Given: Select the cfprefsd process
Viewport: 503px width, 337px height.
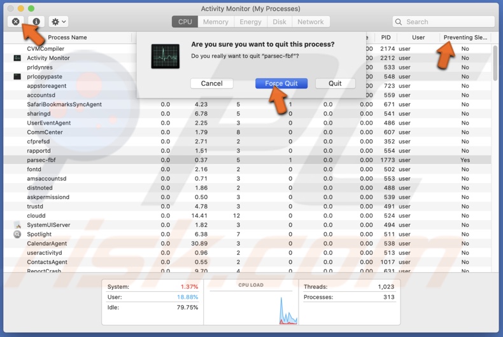Looking at the screenshot, I should tap(38, 142).
